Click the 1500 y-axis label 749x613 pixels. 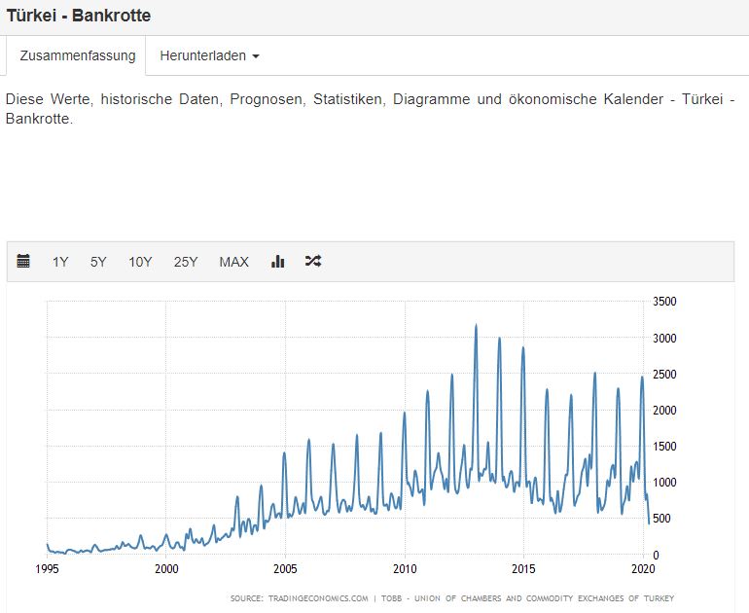(x=664, y=447)
